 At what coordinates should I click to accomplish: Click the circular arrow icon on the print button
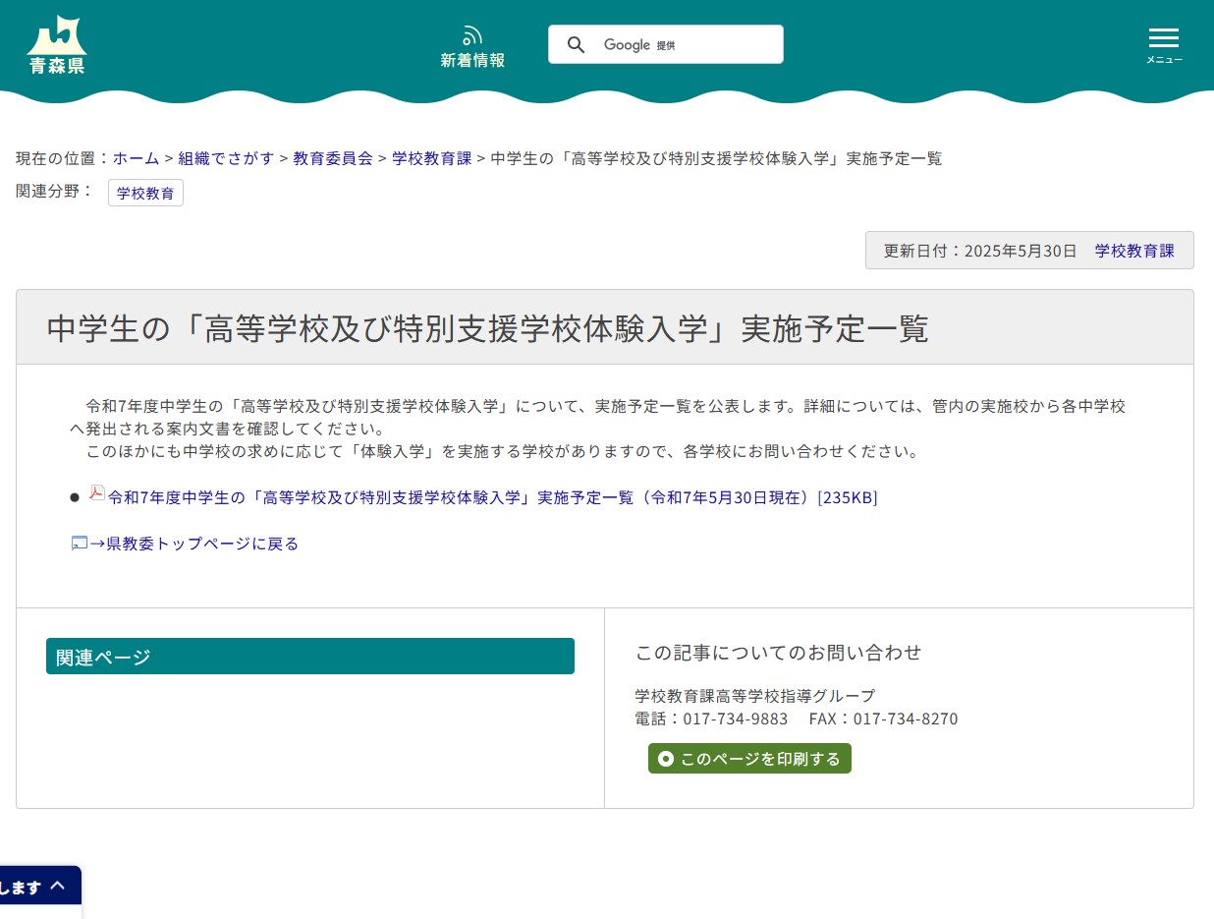pos(666,758)
